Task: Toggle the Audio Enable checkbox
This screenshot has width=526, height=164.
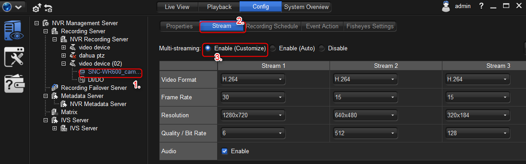Action: point(225,151)
